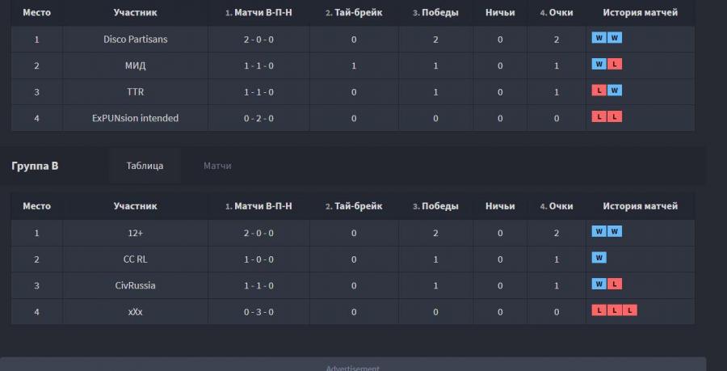Click first W badge in Disco Partisans row
This screenshot has width=727, height=371.
pos(599,38)
